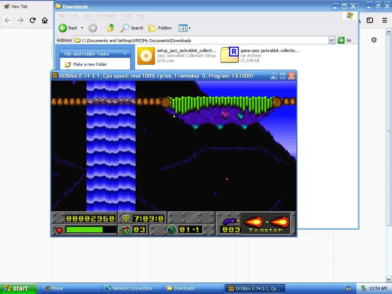
Task: Open the Favorites menu in Downloads window
Action: click(107, 16)
